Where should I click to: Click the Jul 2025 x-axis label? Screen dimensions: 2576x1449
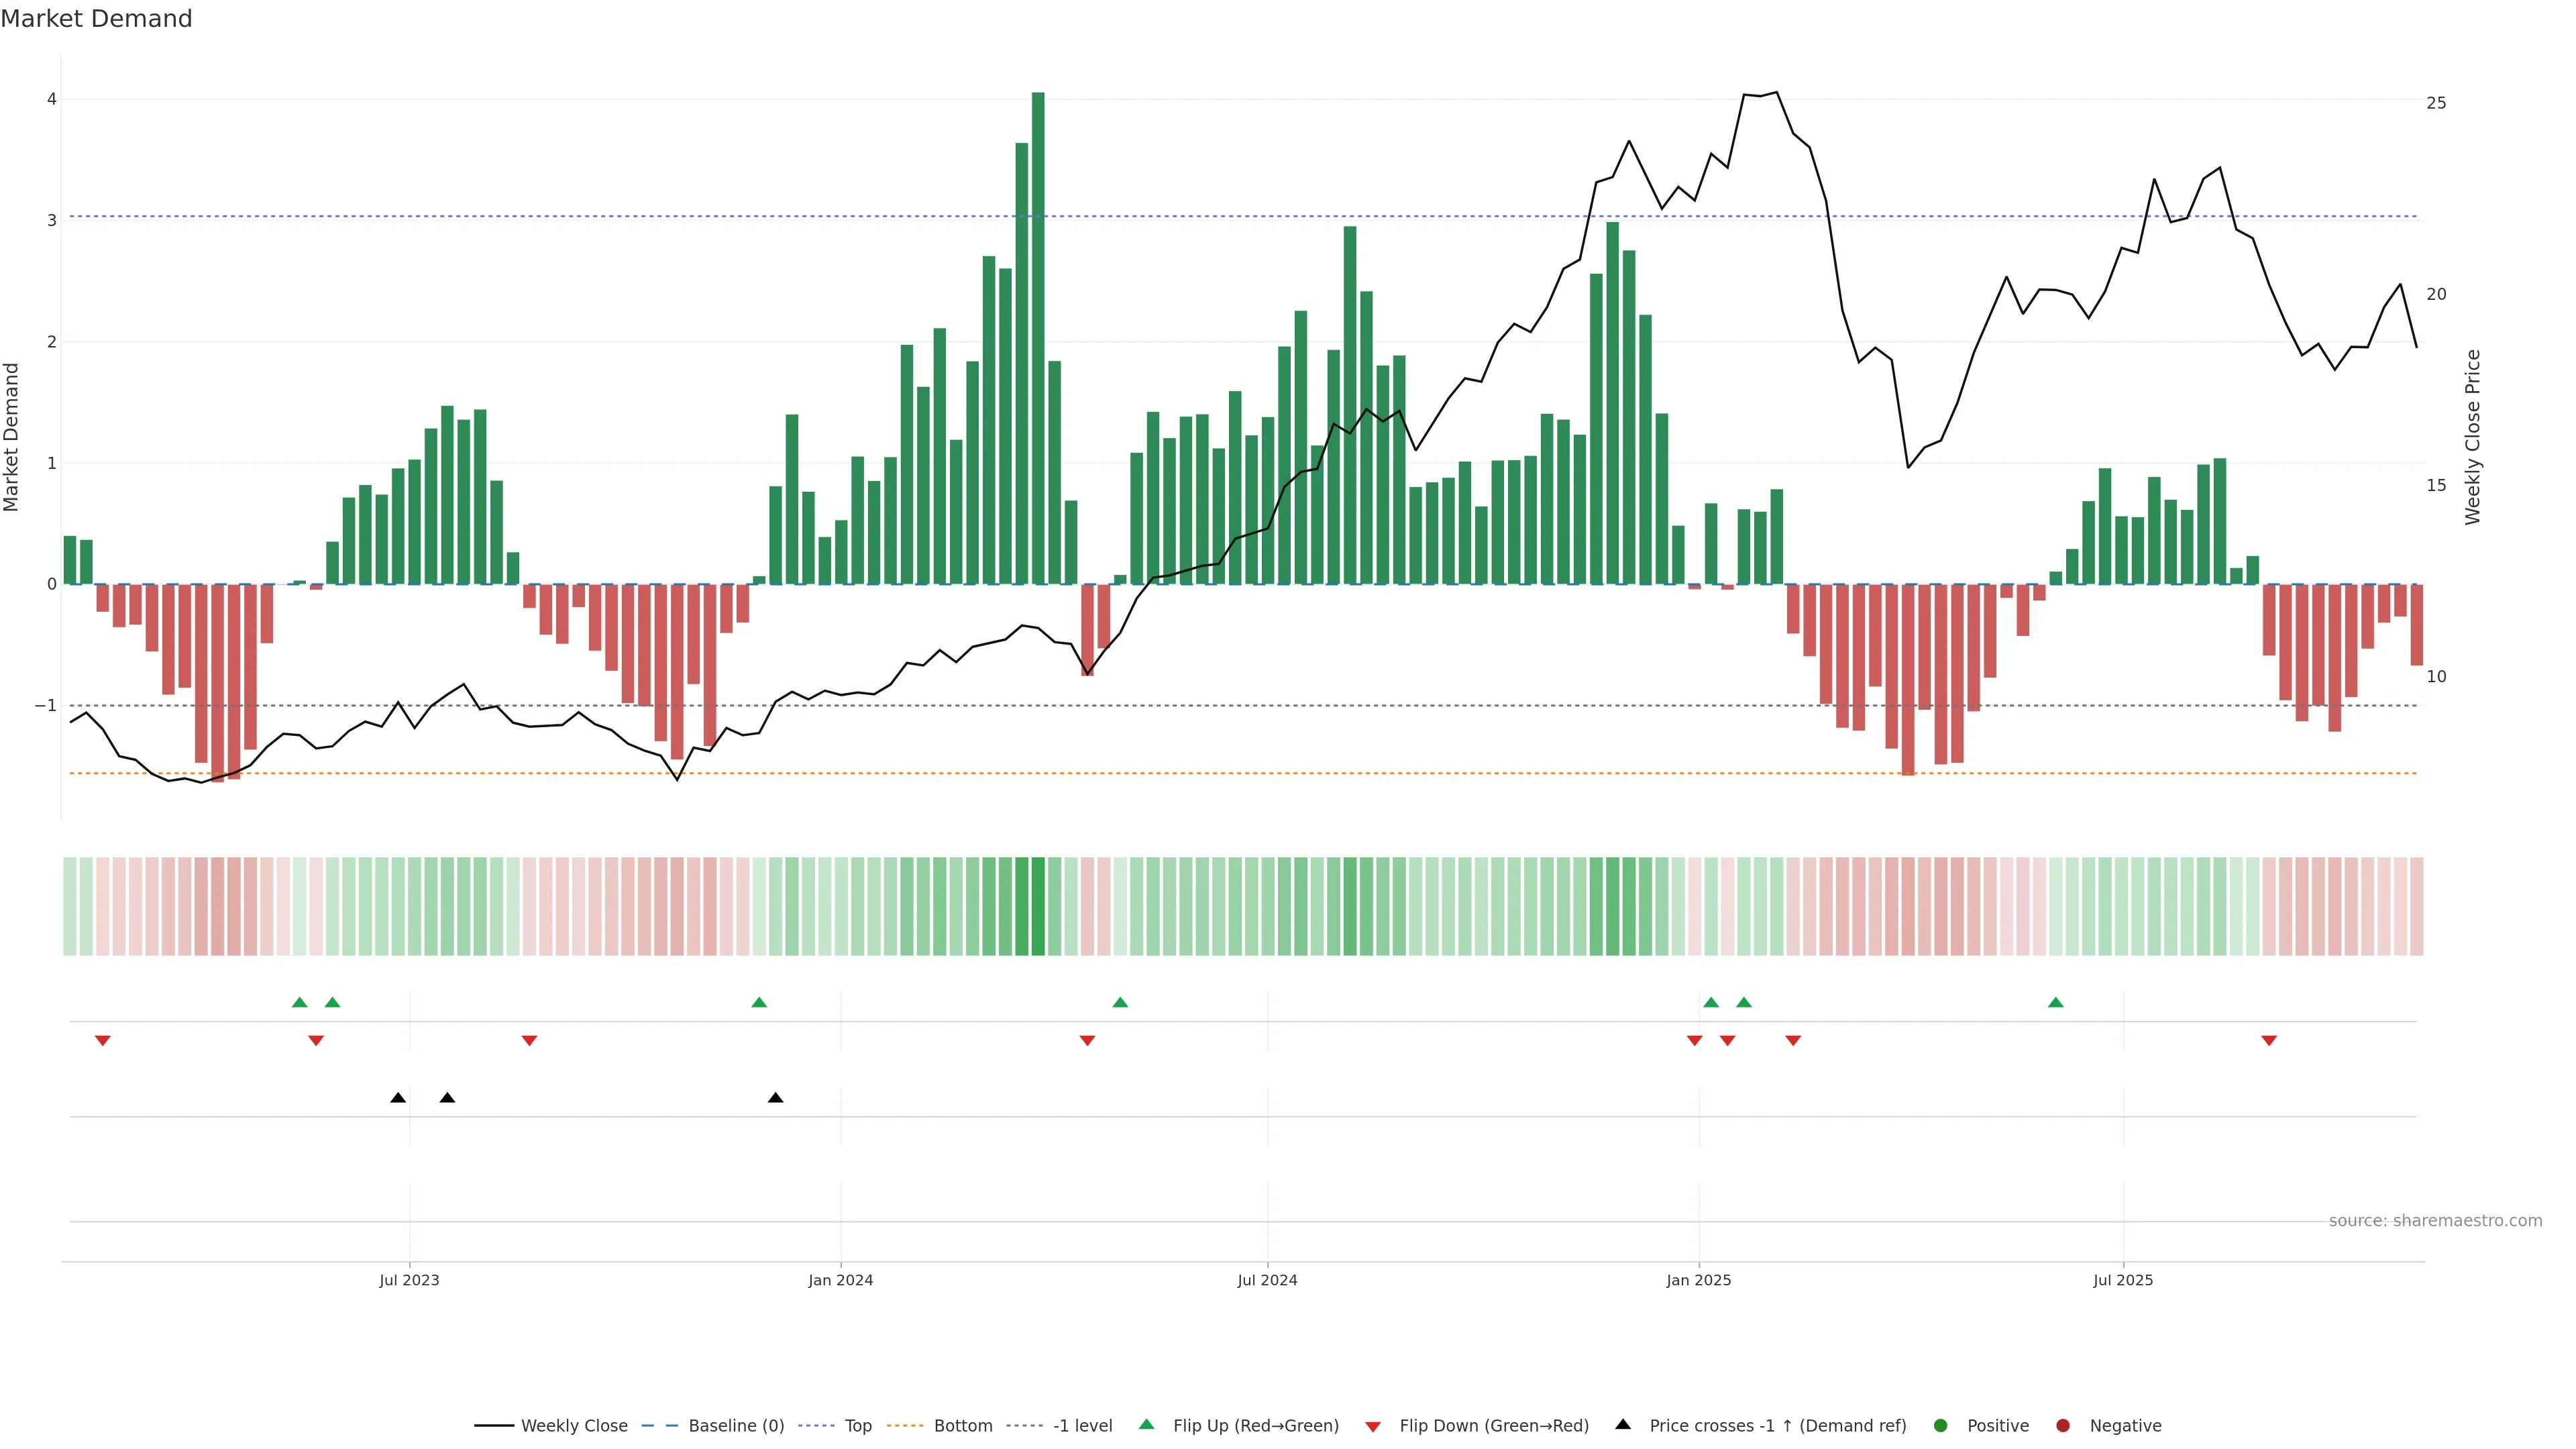coord(2123,1280)
